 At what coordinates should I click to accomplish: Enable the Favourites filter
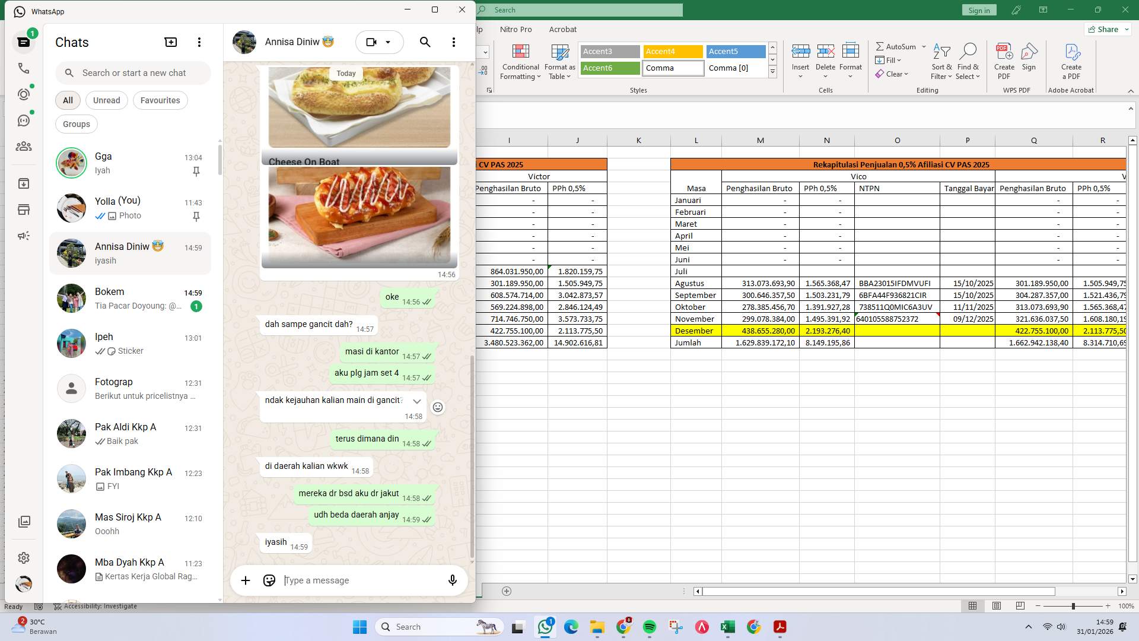tap(160, 100)
